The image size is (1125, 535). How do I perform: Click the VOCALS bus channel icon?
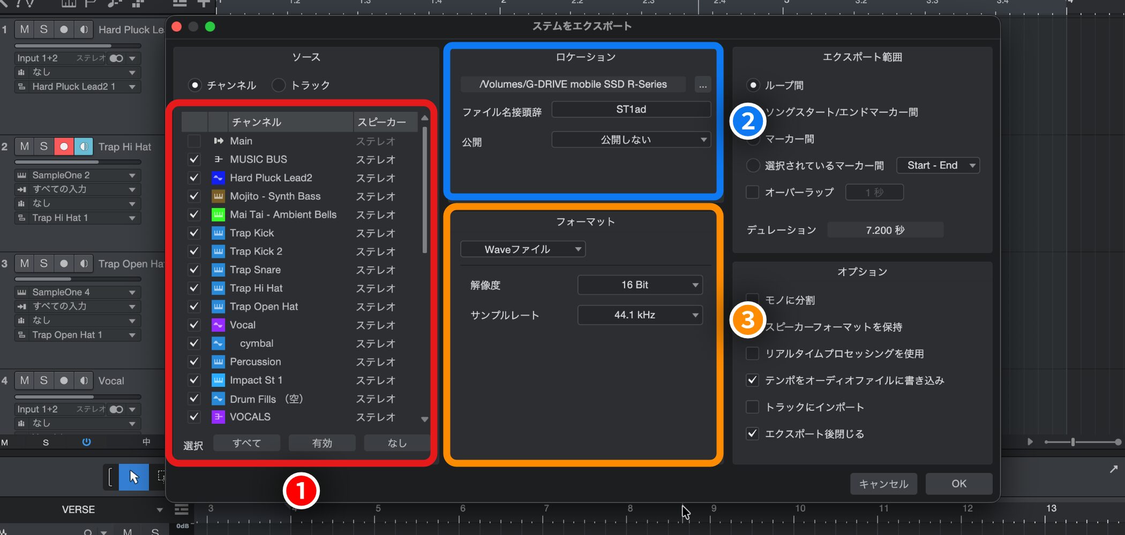218,417
